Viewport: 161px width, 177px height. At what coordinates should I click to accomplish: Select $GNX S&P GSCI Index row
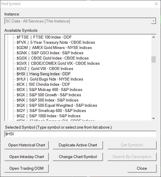50,53
